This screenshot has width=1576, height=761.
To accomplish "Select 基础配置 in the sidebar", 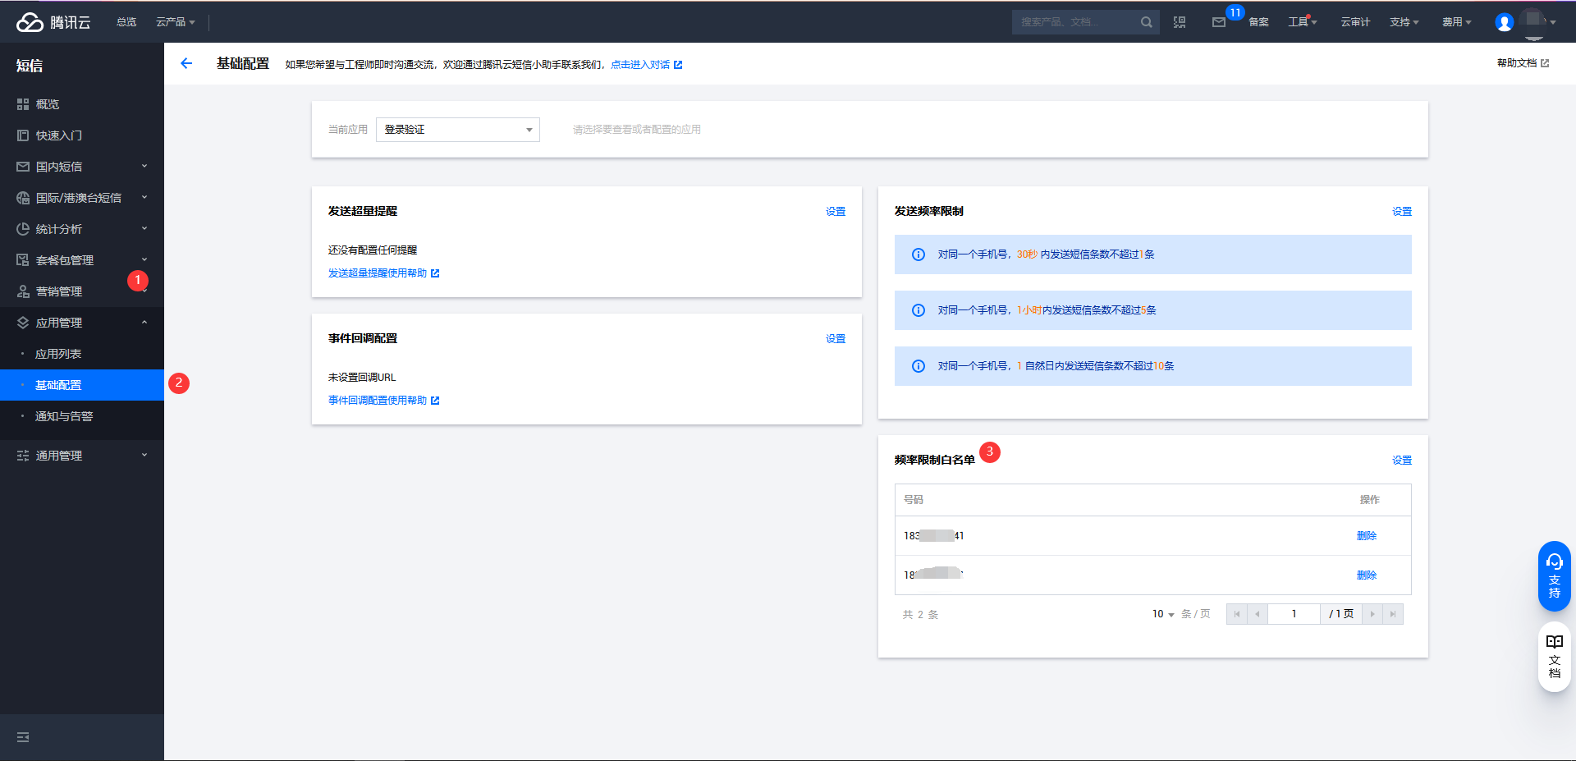I will 82,385.
